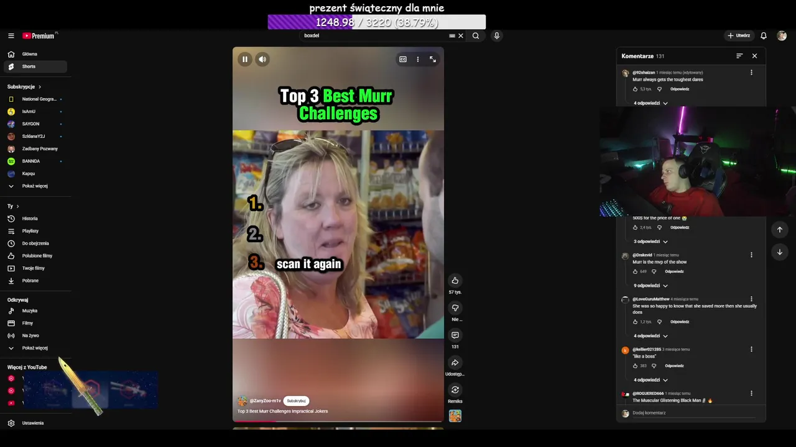Image resolution: width=796 pixels, height=447 pixels.
Task: Click the search field containing boxdel
Action: pyautogui.click(x=375, y=36)
